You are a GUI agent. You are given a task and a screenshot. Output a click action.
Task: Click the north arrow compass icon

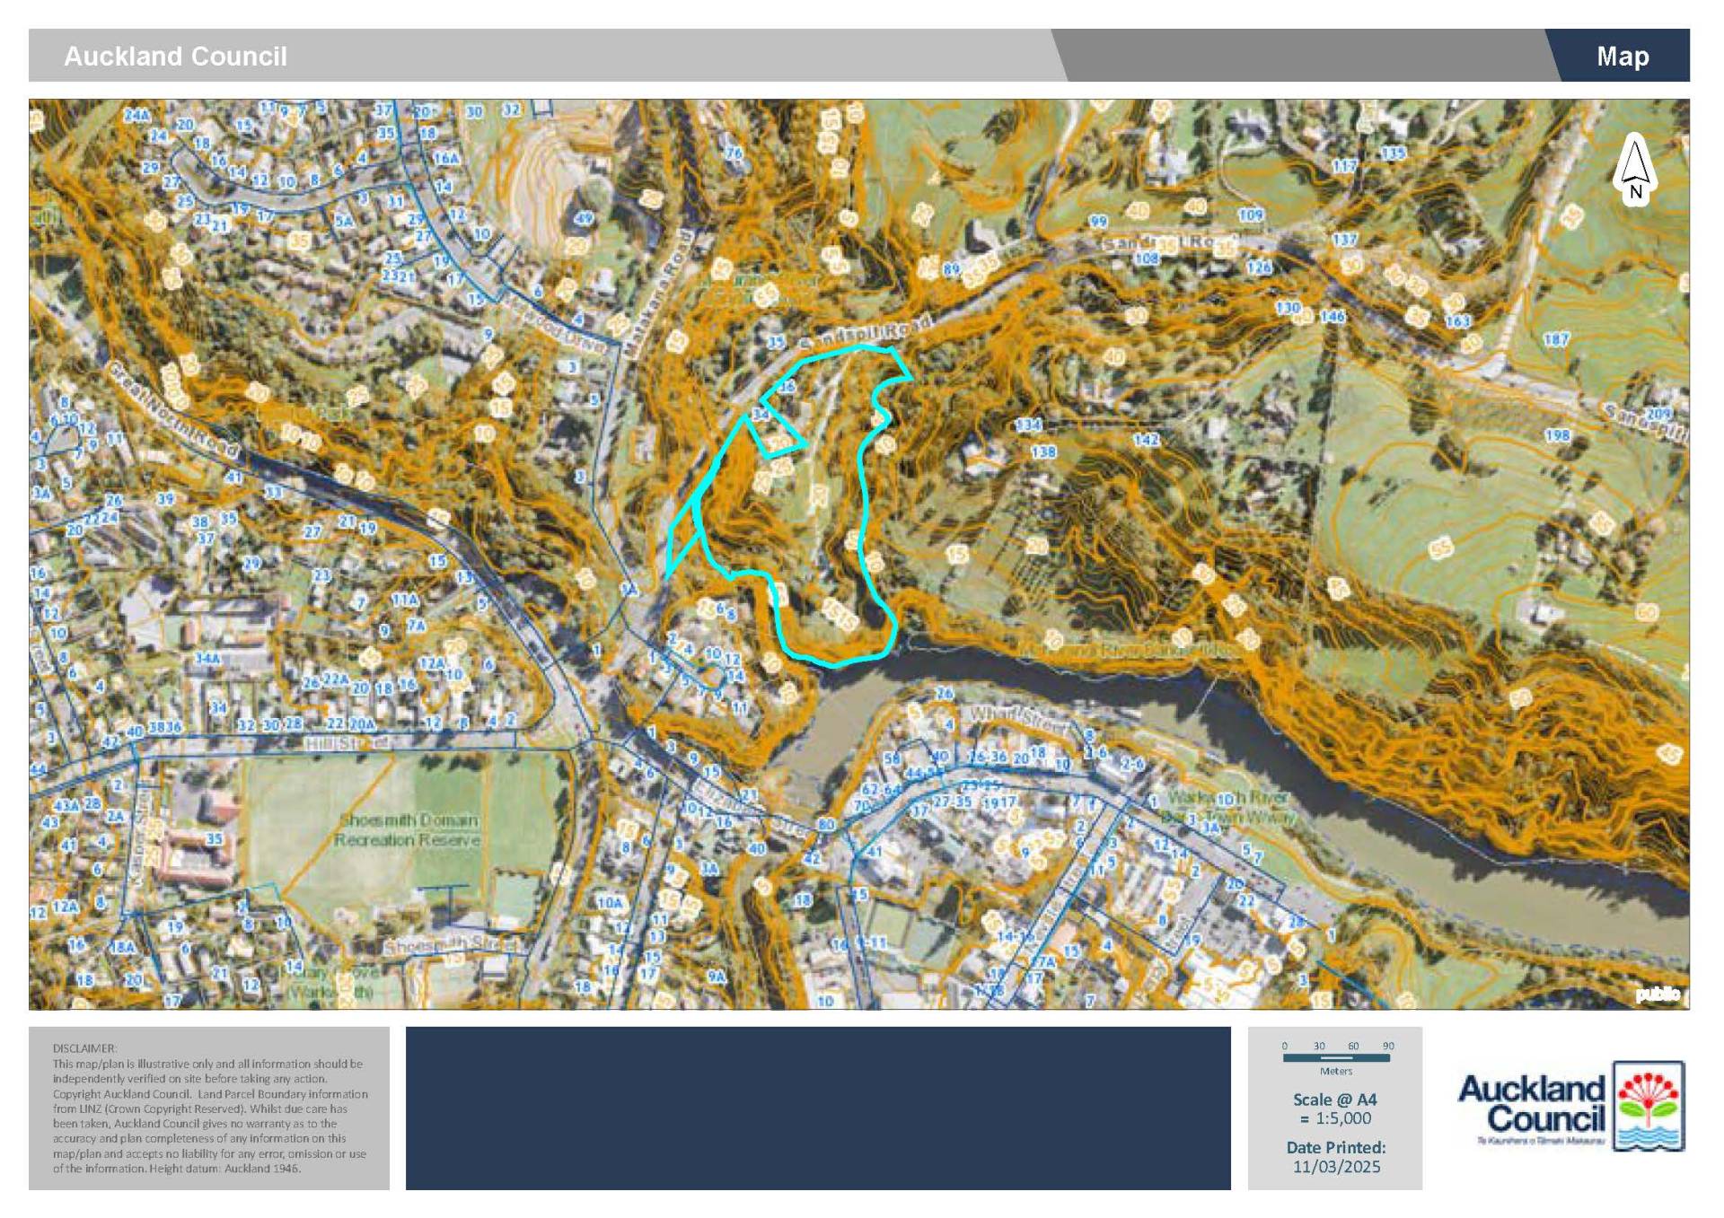[x=1634, y=171]
